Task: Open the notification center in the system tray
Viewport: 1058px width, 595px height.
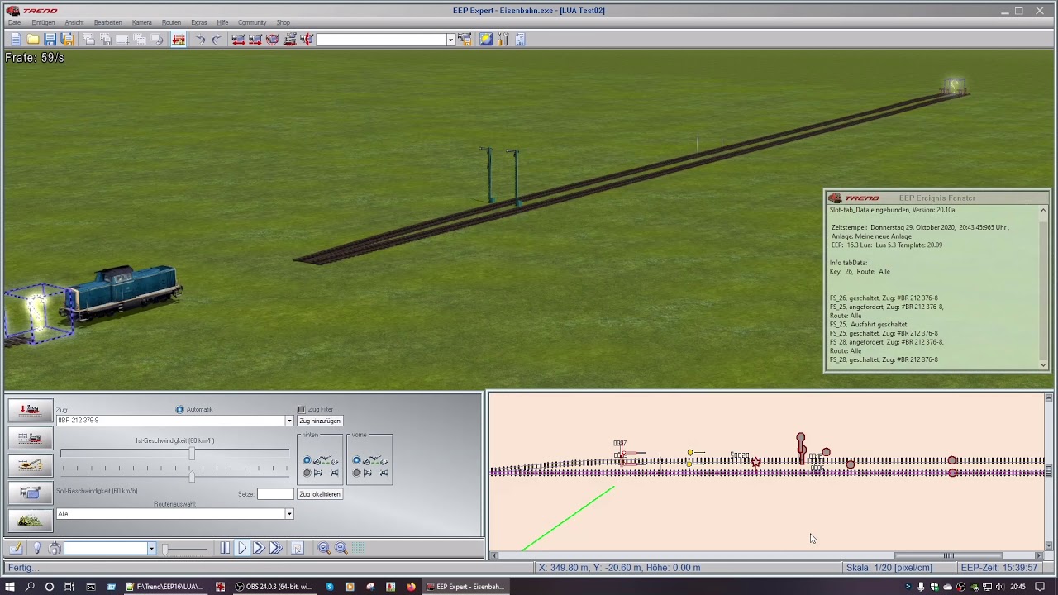Action: pos(1040,587)
